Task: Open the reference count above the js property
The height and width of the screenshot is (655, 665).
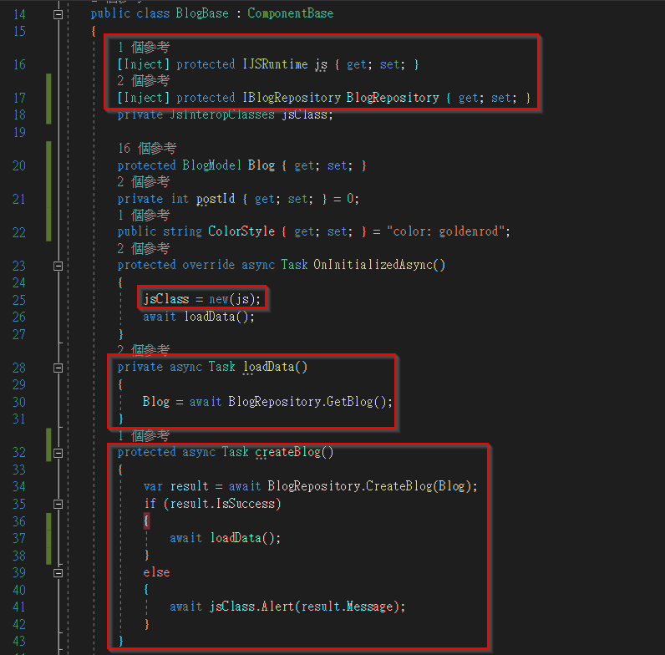Action: click(144, 47)
